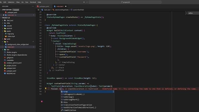This screenshot has width=199, height=112.
Task: Click the yellow lightbulb quick-fix icon
Action: coord(46,88)
